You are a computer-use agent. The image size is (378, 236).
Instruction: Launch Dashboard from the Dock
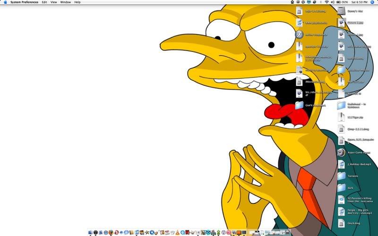[x=96, y=232]
